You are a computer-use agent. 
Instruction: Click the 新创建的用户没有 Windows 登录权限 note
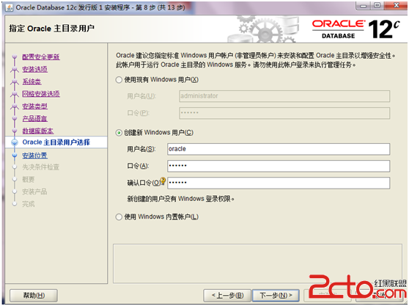pyautogui.click(x=180, y=199)
